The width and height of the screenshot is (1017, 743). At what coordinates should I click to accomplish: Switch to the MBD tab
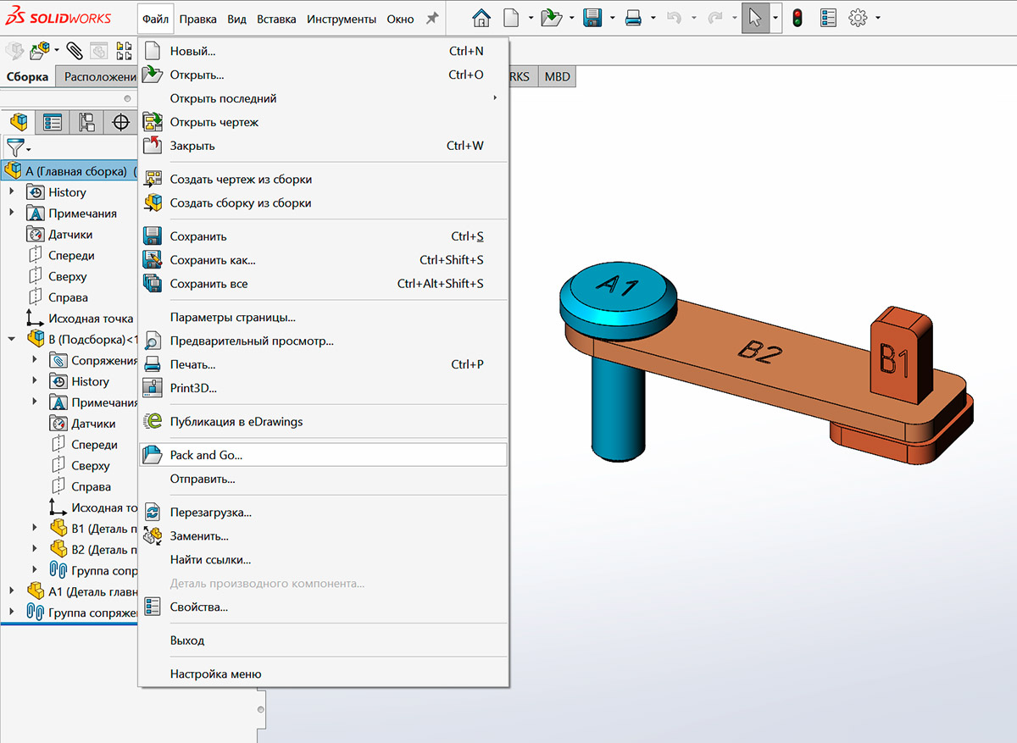[557, 76]
